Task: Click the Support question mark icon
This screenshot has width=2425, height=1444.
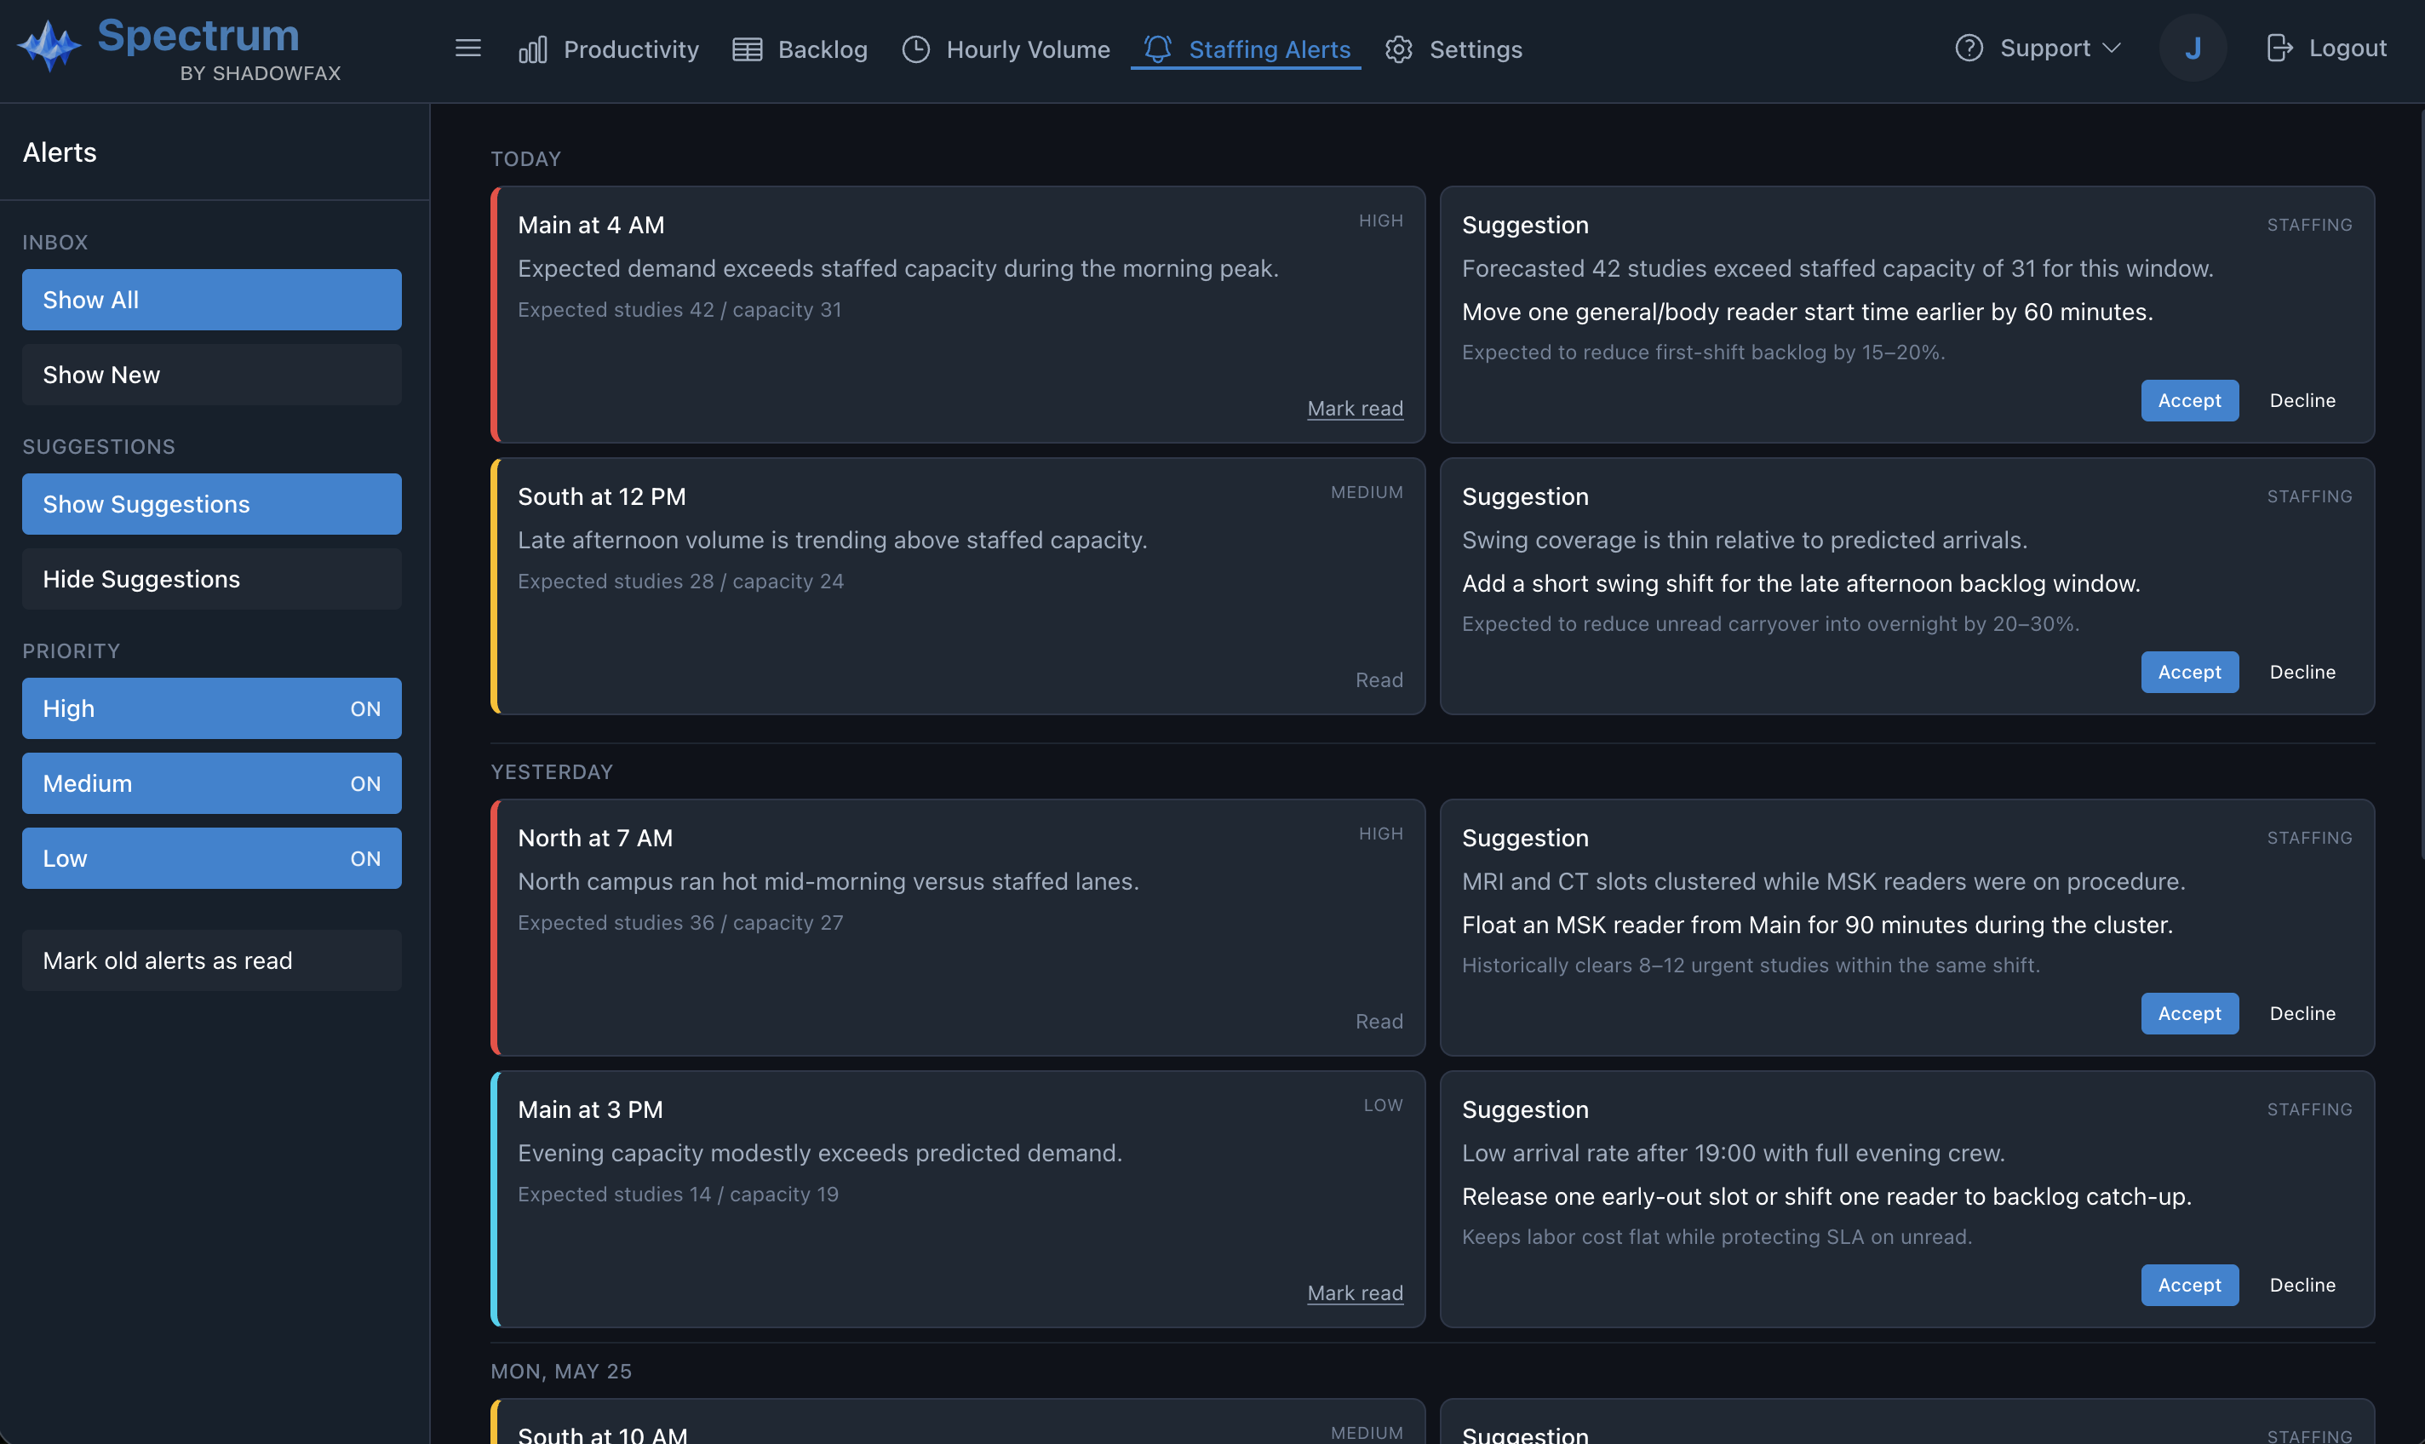Action: pos(1969,48)
